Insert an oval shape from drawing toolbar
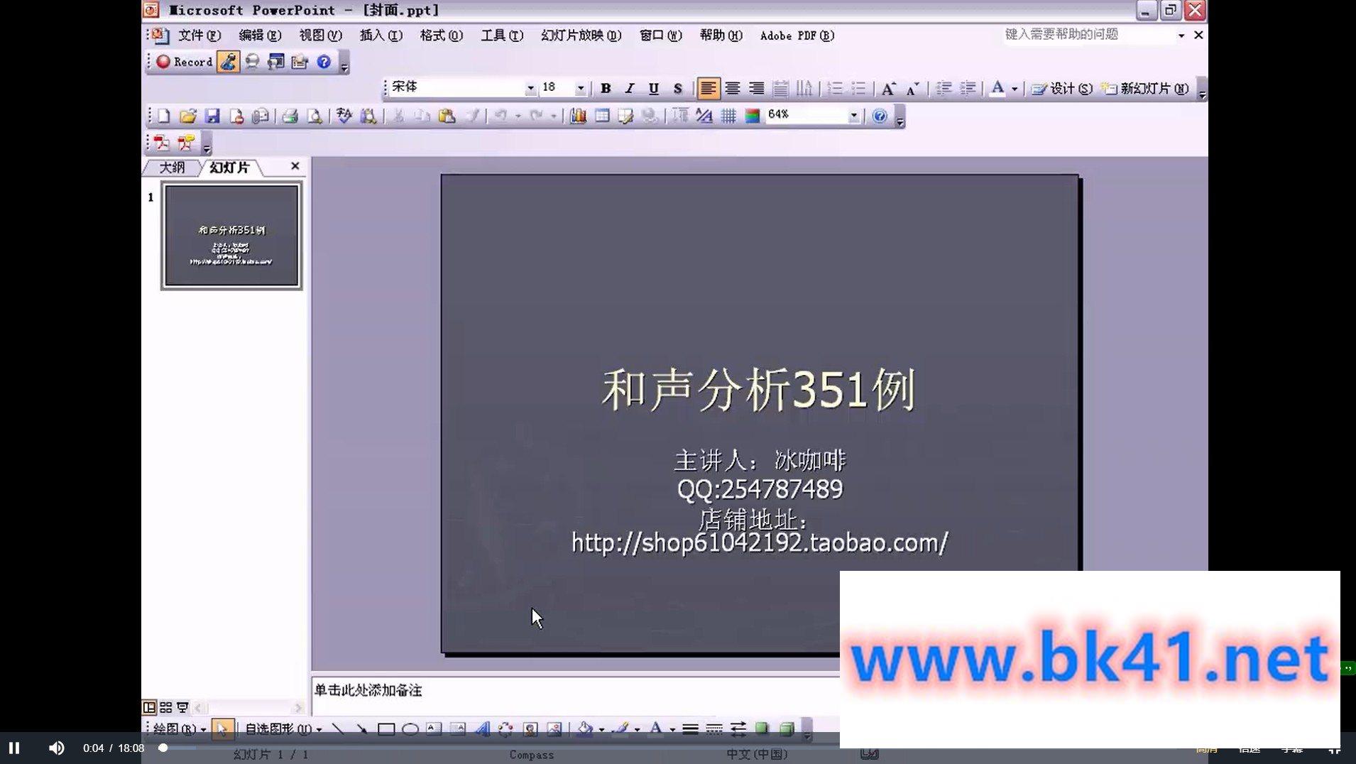 pyautogui.click(x=410, y=728)
